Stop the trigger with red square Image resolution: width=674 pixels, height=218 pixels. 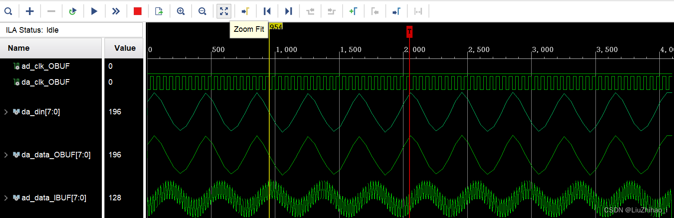137,11
